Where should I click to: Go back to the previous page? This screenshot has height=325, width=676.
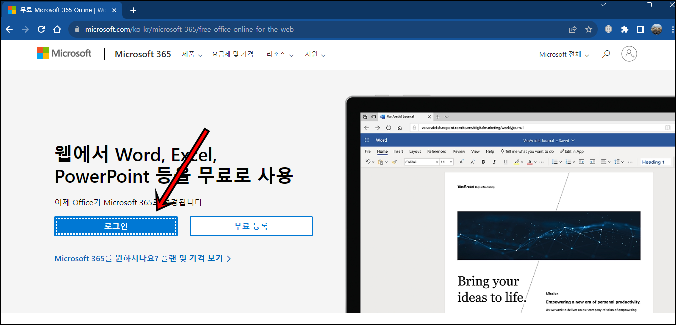coord(9,29)
